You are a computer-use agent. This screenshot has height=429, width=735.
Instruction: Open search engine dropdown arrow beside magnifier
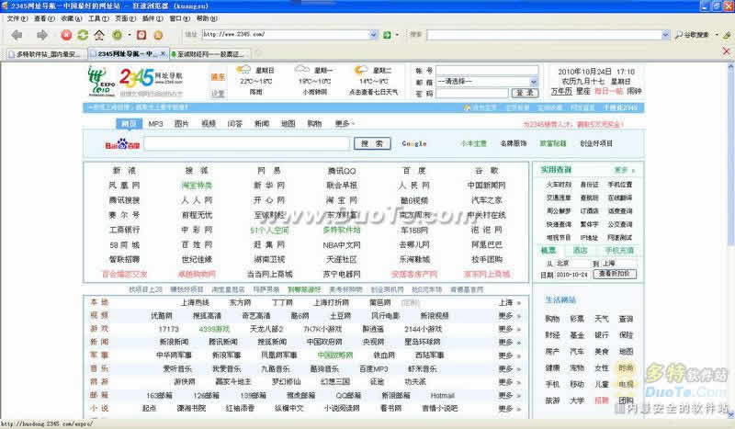point(717,35)
